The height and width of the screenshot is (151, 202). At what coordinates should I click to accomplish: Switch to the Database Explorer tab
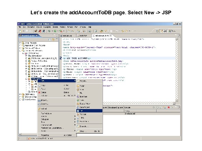click(x=116, y=107)
